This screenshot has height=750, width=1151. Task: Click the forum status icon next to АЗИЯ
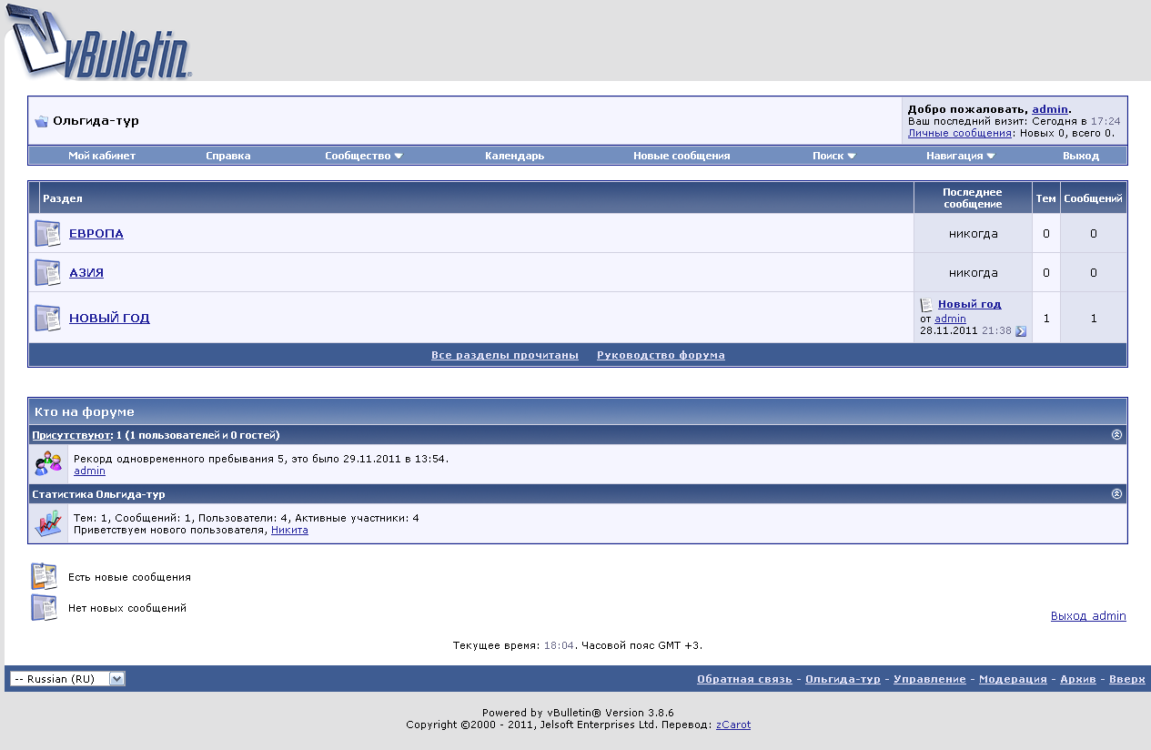tap(47, 272)
